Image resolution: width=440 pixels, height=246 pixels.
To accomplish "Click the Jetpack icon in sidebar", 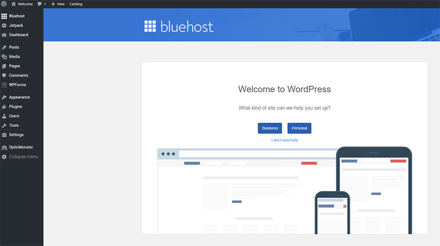I will (x=4, y=25).
